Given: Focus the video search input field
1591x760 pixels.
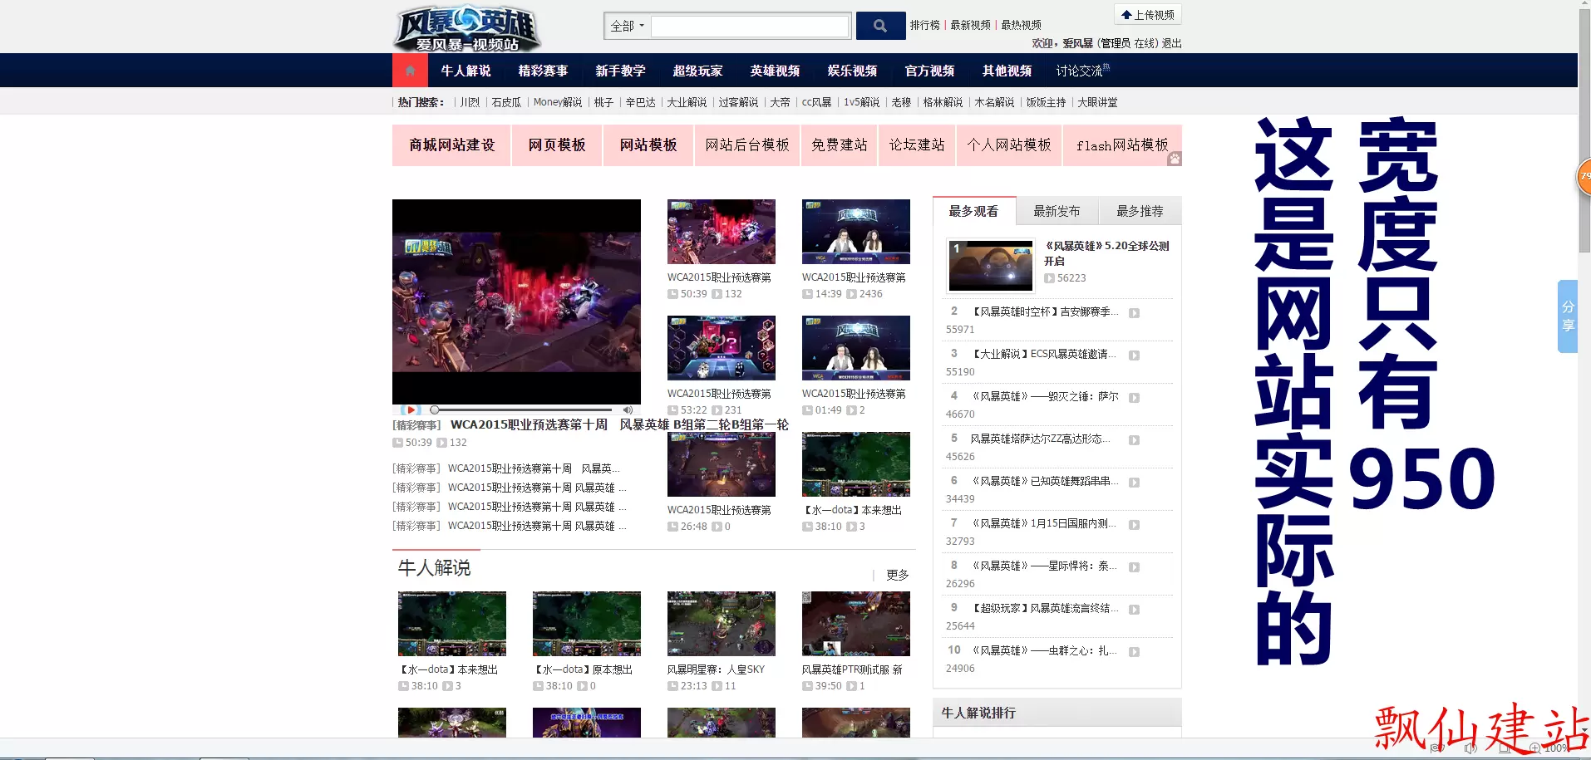Looking at the screenshot, I should point(749,26).
